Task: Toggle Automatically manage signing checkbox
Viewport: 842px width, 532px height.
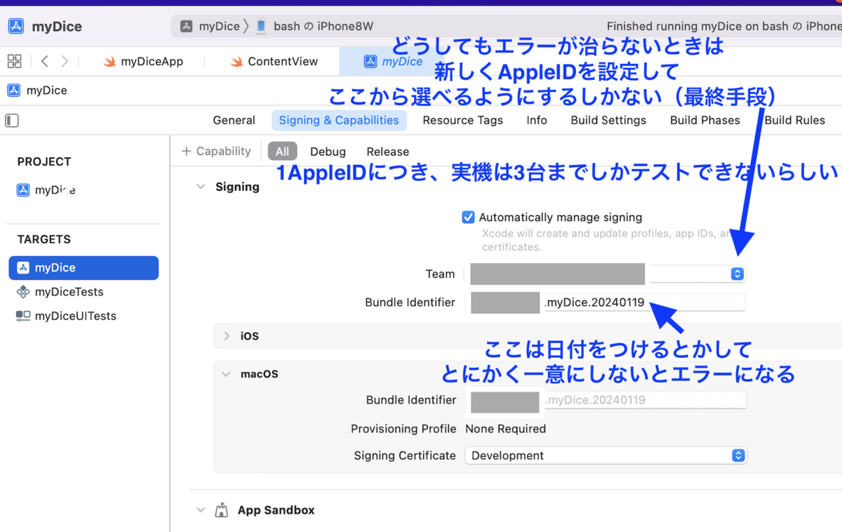Action: pyautogui.click(x=468, y=217)
